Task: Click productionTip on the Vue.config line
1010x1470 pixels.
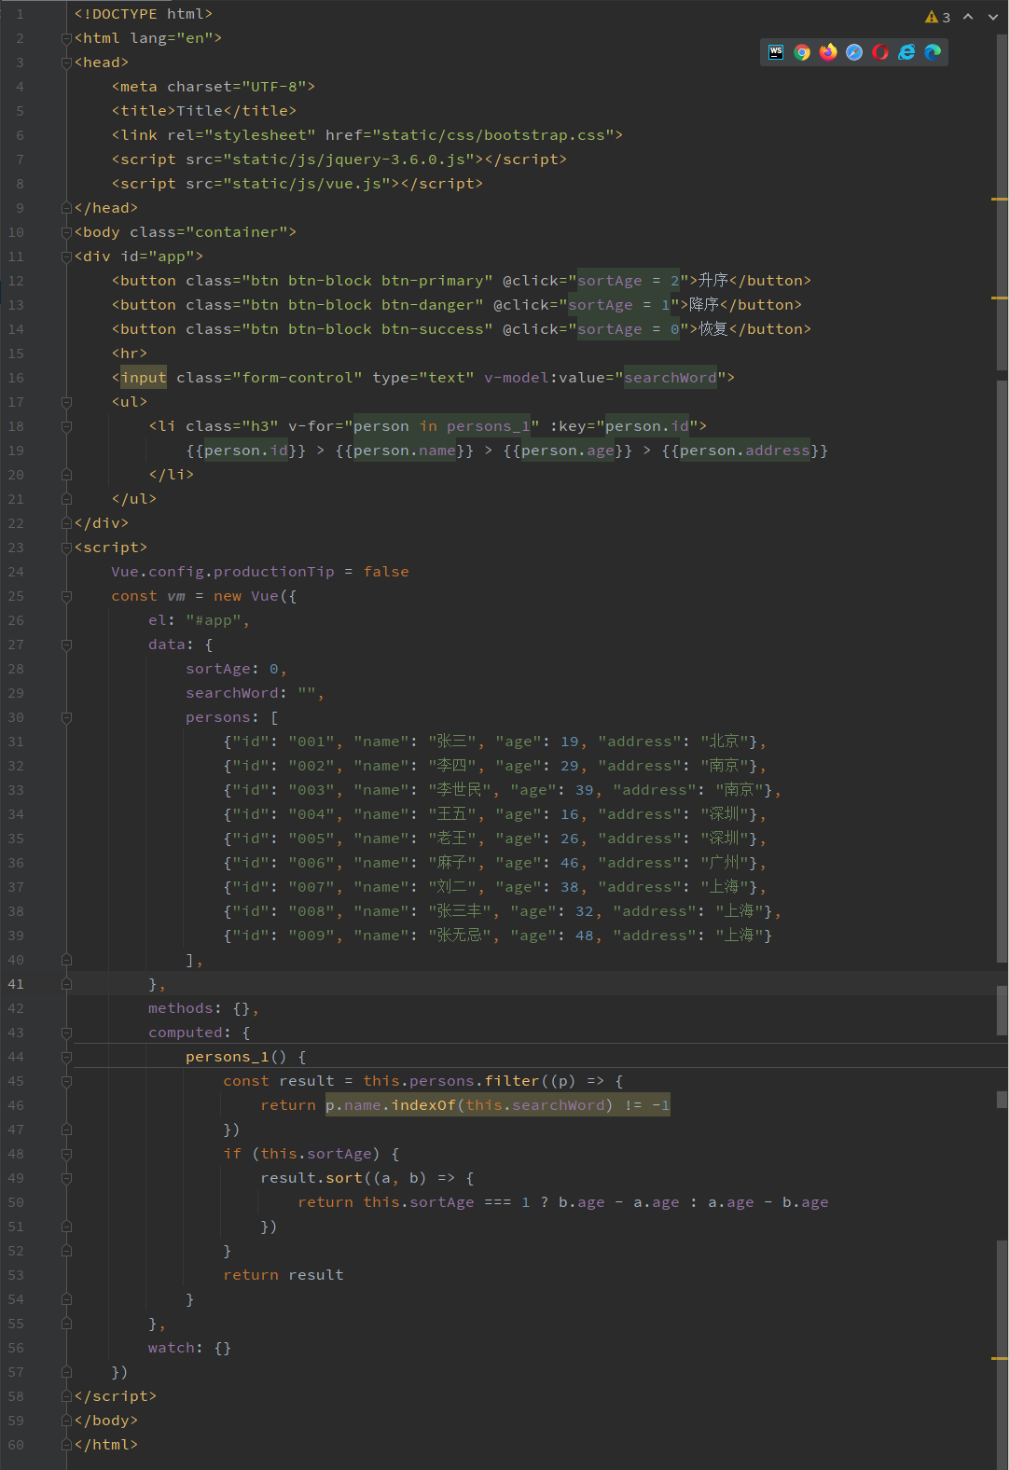Action: [274, 572]
